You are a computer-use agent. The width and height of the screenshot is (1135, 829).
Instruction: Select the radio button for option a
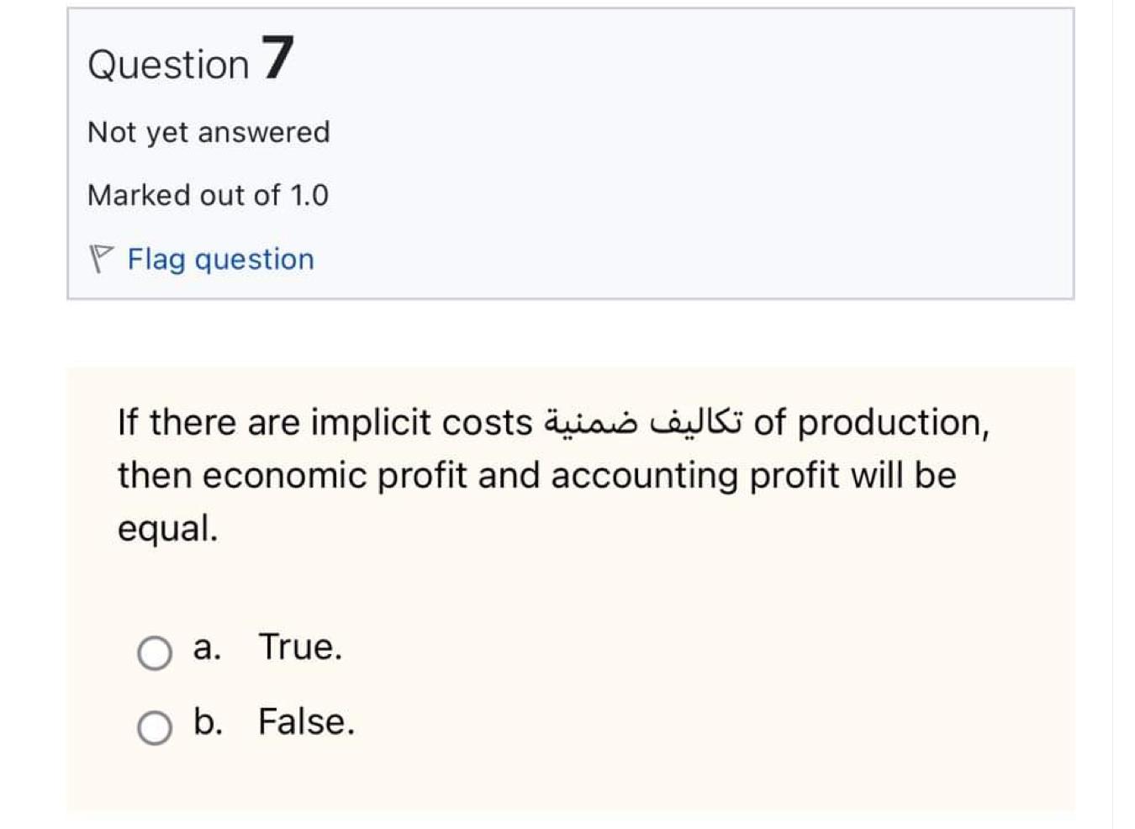pos(155,652)
